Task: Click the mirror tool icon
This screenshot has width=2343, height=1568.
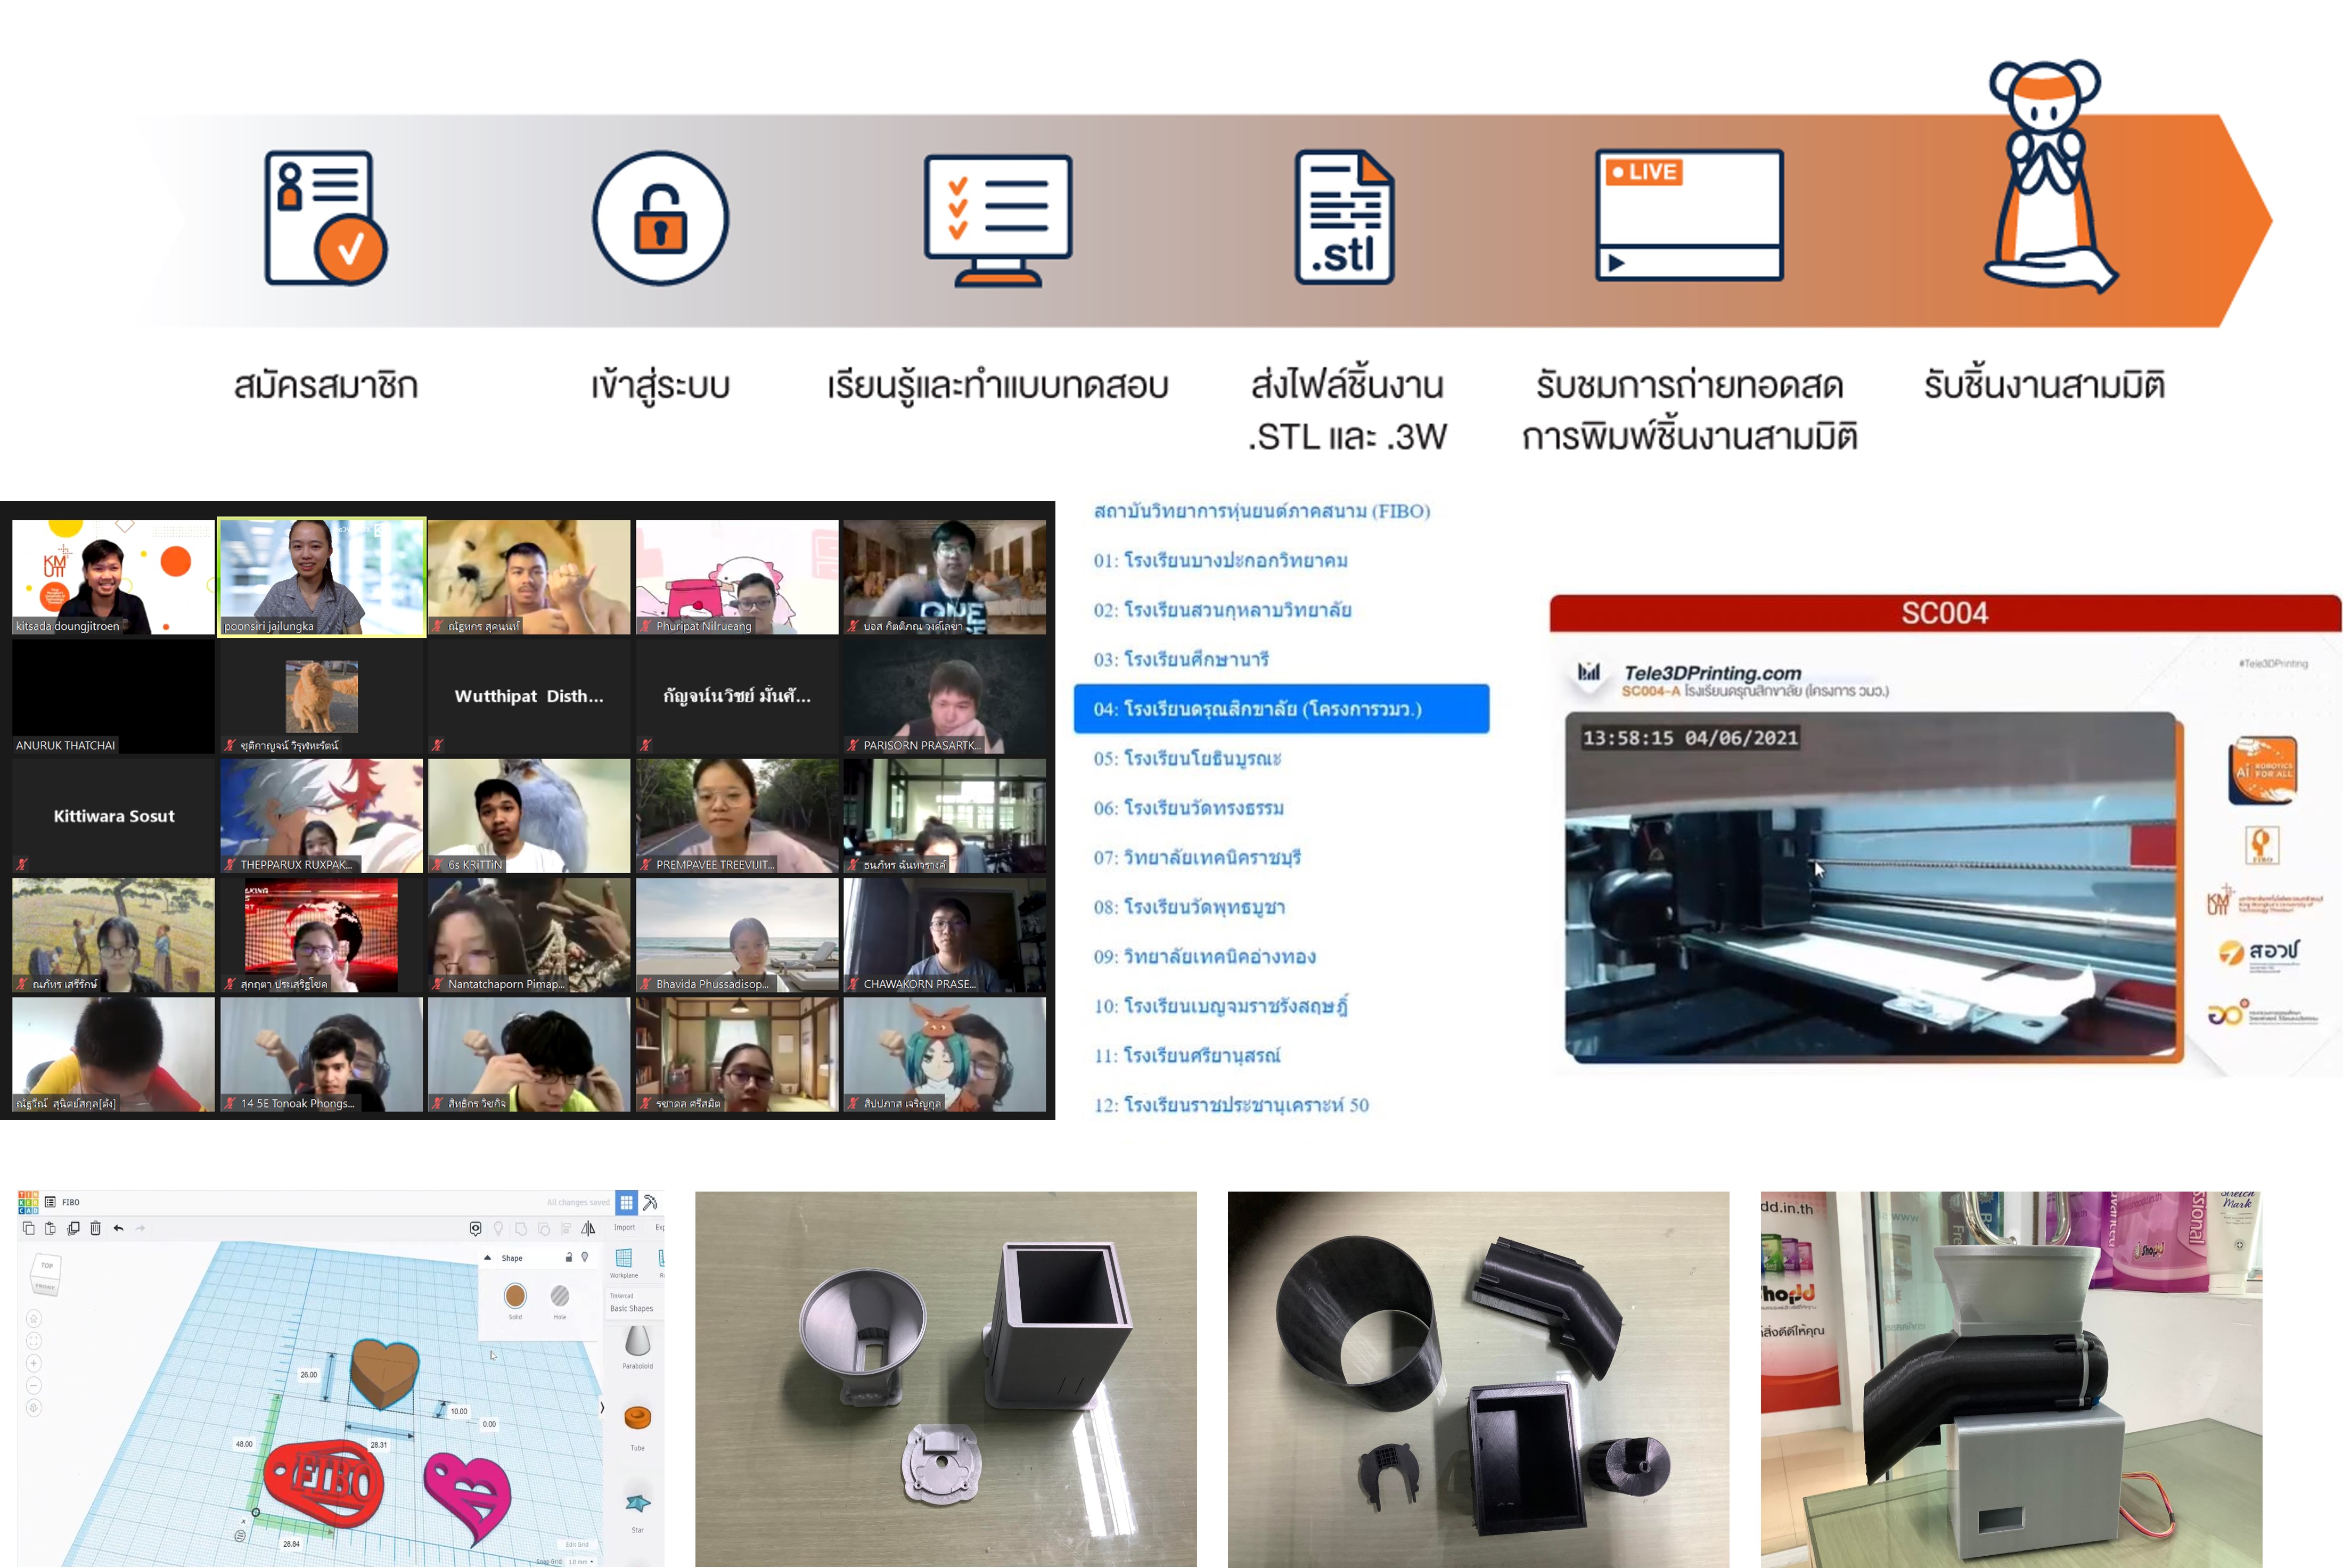Action: pos(588,1229)
